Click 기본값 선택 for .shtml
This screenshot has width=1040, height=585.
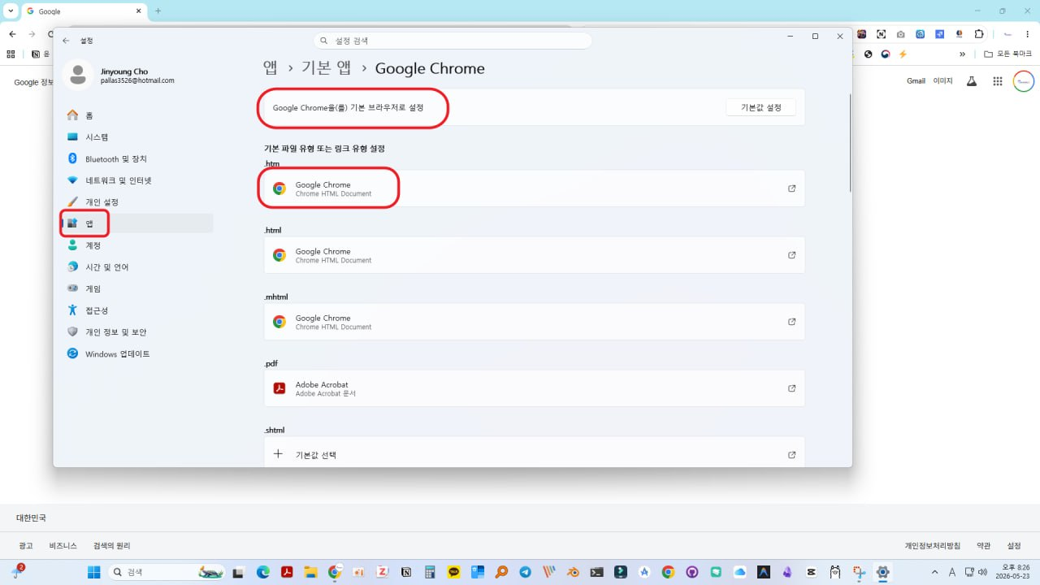click(534, 454)
